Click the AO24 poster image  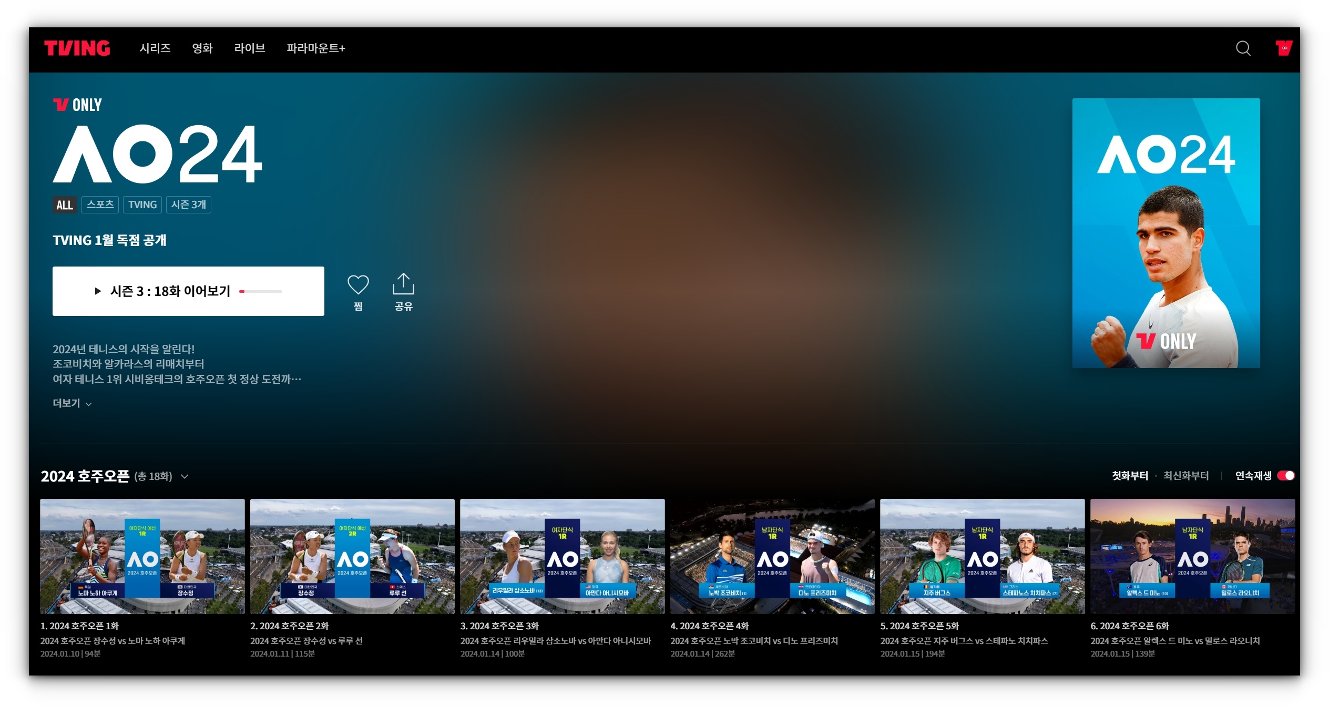1166,233
